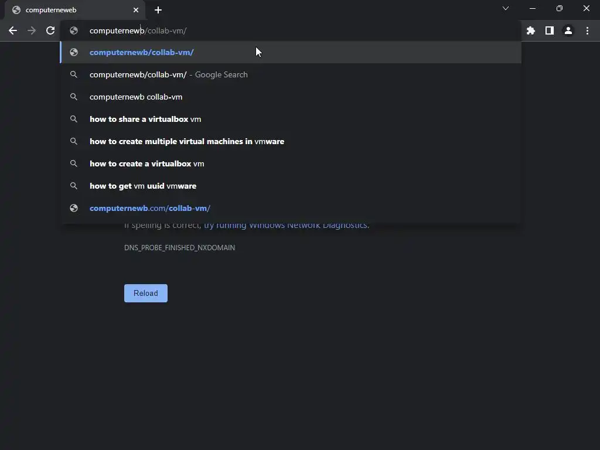Open the Extensions puzzle icon
Image resolution: width=600 pixels, height=450 pixels.
pos(531,30)
